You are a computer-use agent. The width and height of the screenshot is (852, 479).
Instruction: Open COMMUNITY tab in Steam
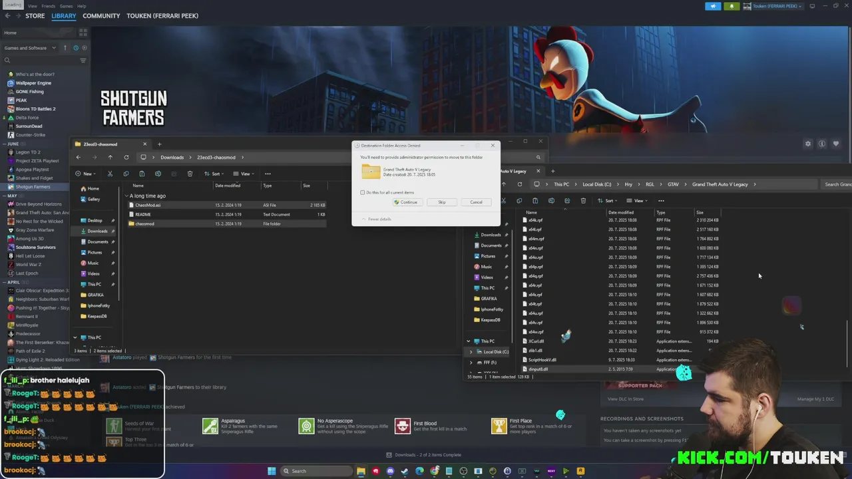coord(101,16)
